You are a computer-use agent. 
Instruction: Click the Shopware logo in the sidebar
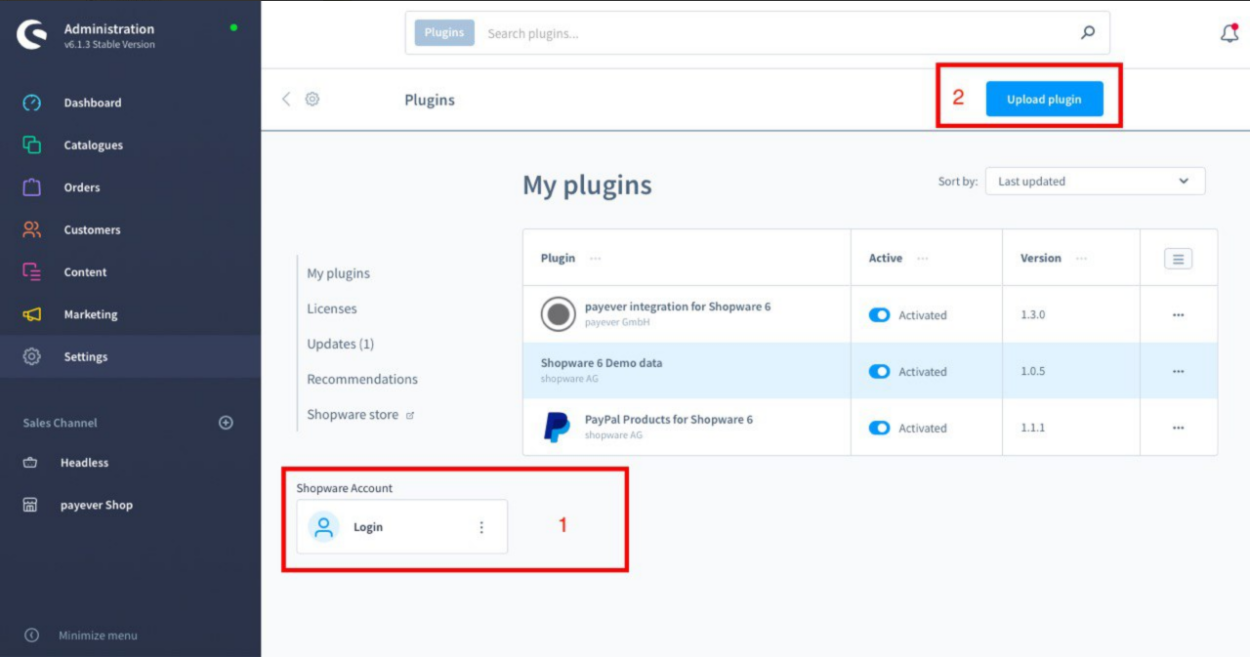click(x=31, y=35)
